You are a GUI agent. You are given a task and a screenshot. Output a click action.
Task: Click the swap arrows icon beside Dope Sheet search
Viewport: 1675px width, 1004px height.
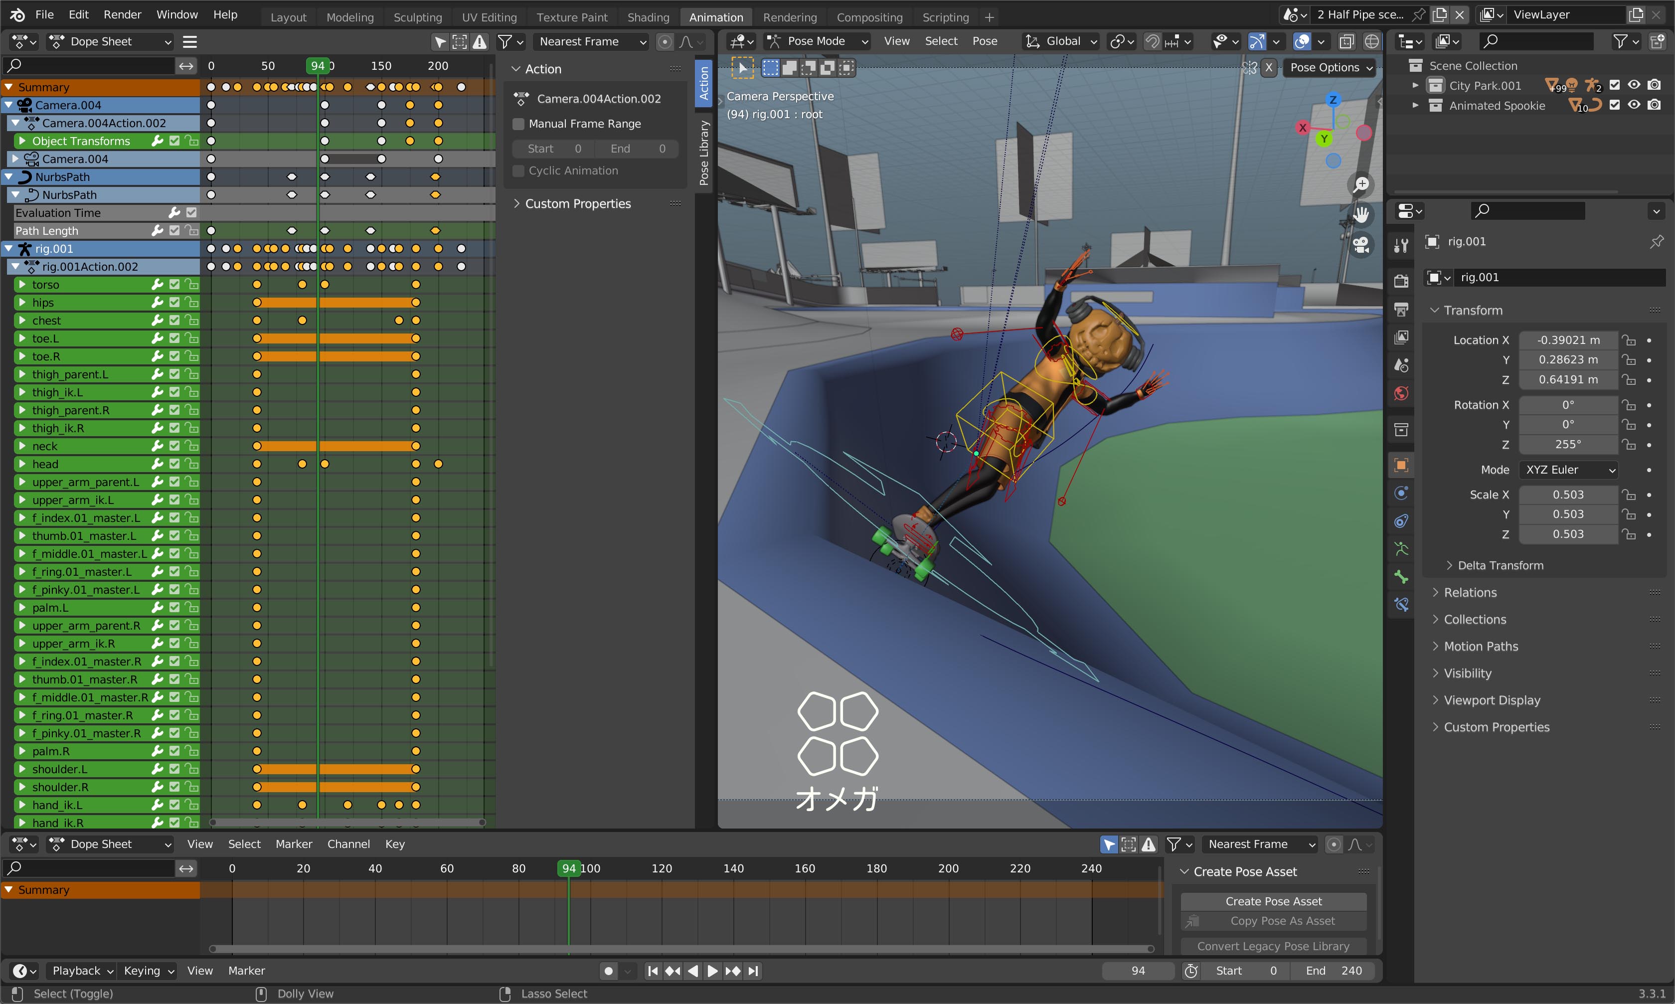click(x=186, y=66)
